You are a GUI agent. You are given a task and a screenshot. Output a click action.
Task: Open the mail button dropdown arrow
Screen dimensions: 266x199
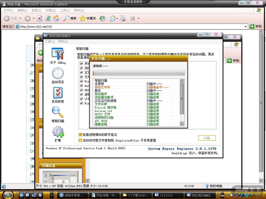pyautogui.click(x=117, y=18)
